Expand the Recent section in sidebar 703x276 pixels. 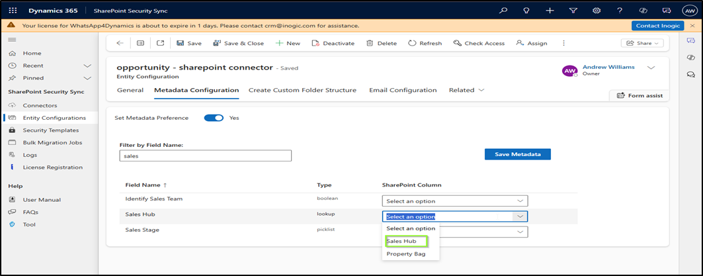(87, 66)
